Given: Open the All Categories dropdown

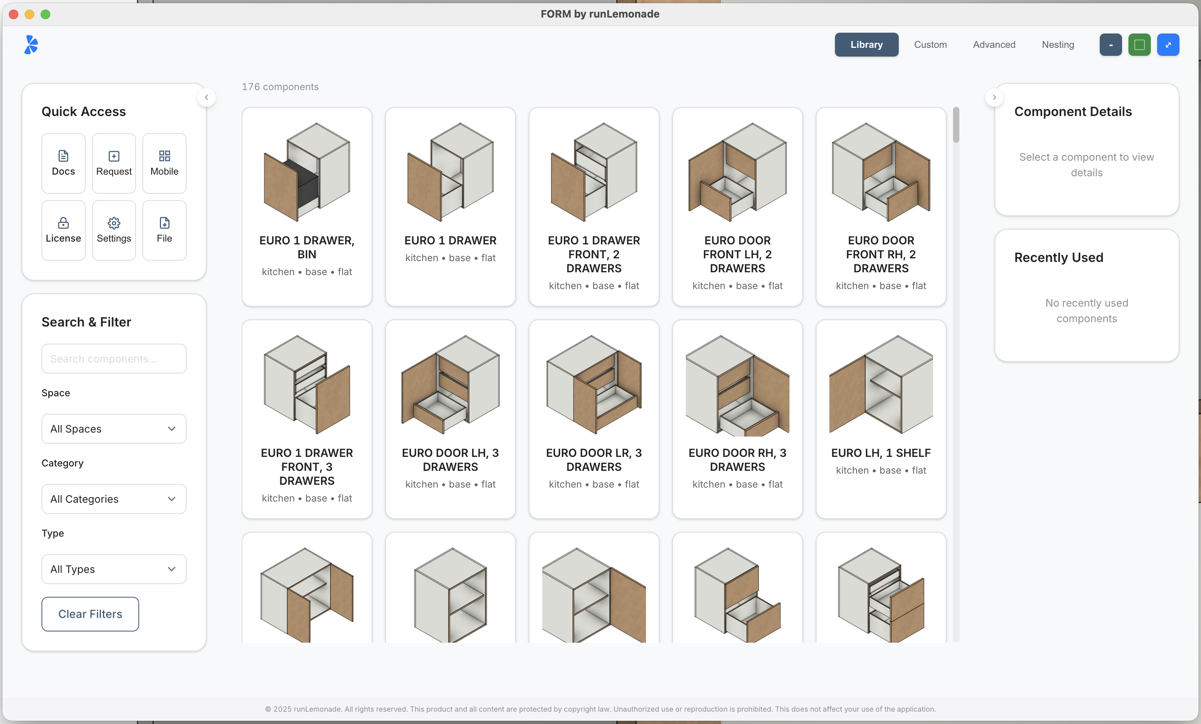Looking at the screenshot, I should (114, 499).
